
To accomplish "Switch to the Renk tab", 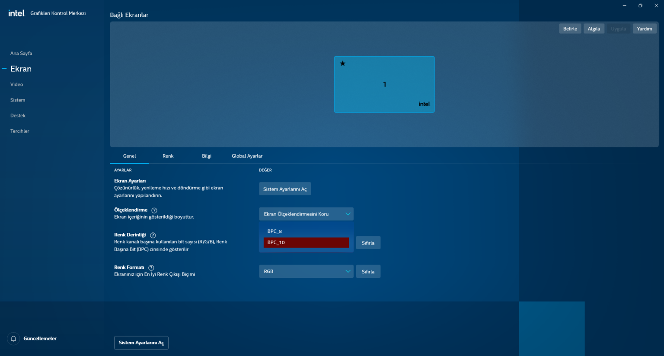I will pyautogui.click(x=168, y=156).
